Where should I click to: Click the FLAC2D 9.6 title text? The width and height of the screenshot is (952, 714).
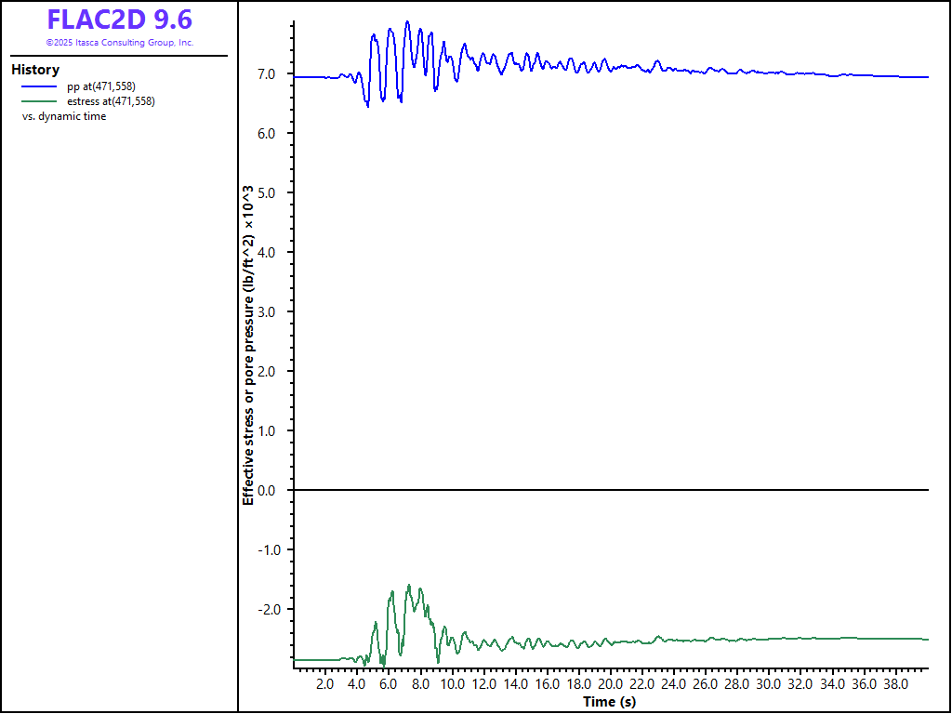(x=119, y=20)
